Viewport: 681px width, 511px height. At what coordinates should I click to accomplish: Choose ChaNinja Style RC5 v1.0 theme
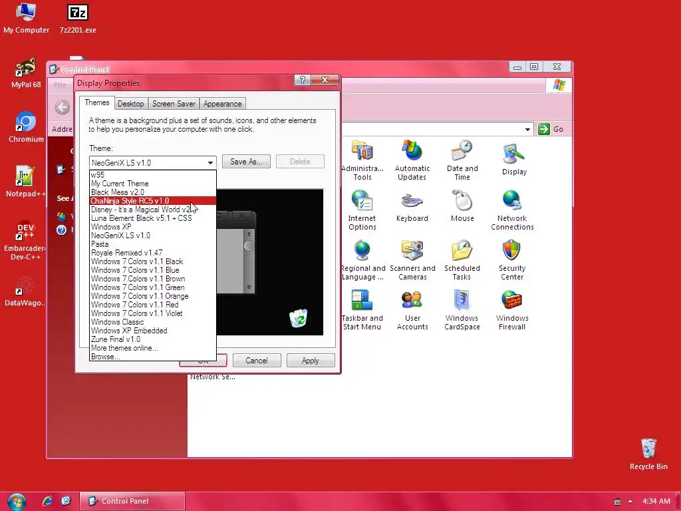click(x=152, y=201)
